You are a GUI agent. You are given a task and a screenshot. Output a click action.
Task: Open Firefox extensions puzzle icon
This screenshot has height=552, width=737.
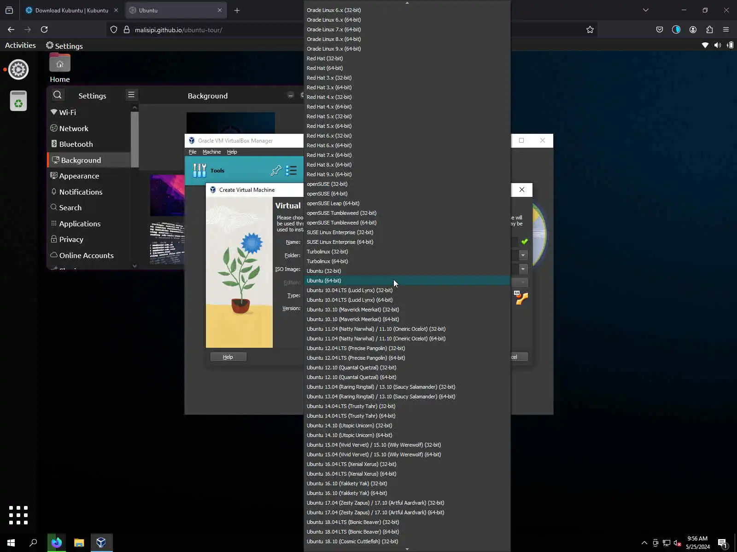[709, 29]
